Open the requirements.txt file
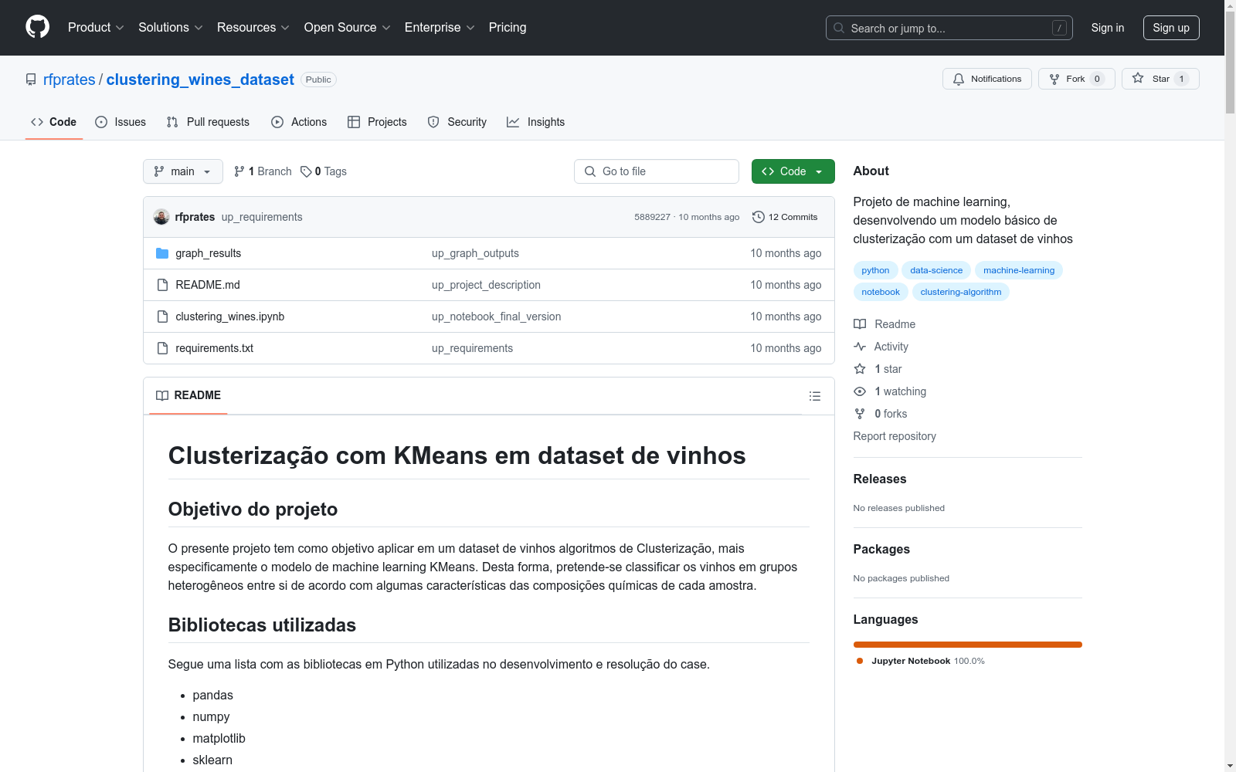 click(215, 348)
